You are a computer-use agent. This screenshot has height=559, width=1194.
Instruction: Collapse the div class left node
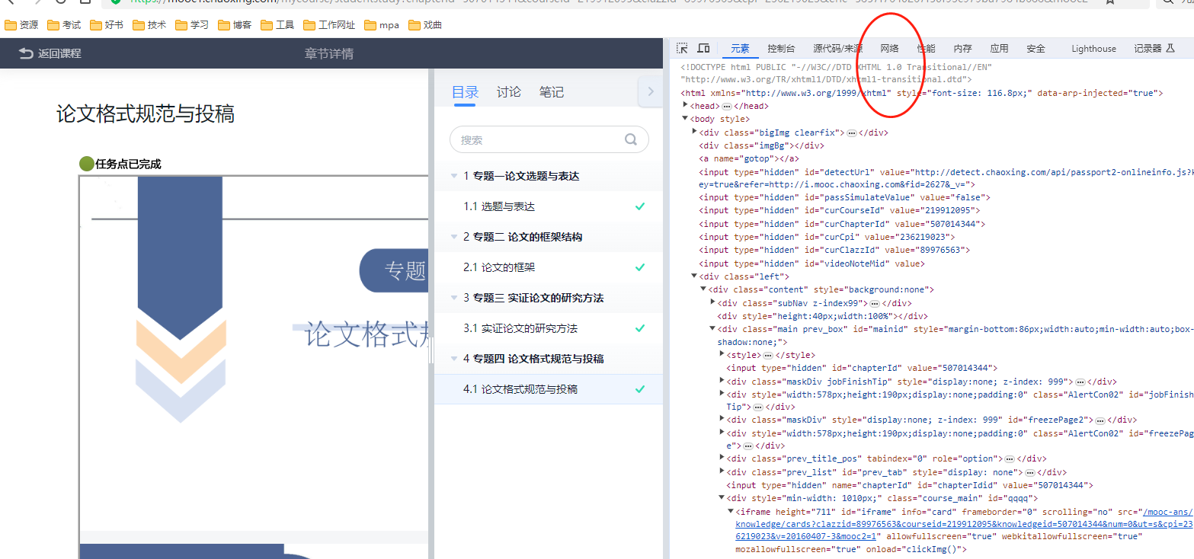click(694, 276)
